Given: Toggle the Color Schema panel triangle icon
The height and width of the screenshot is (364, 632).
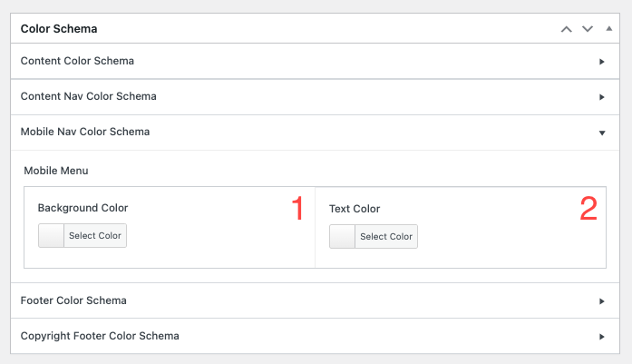Looking at the screenshot, I should 608,29.
